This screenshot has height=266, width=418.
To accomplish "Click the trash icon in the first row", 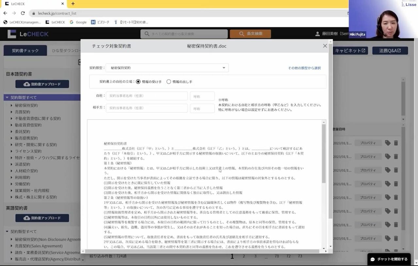I will [396, 143].
